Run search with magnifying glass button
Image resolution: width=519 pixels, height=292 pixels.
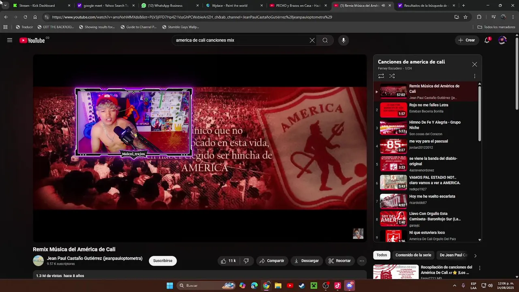click(x=325, y=40)
